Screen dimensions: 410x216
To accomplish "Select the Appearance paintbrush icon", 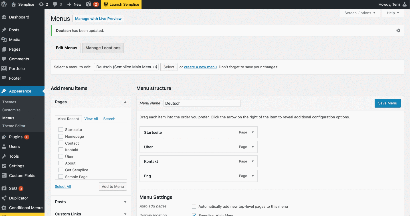I will point(5,91).
